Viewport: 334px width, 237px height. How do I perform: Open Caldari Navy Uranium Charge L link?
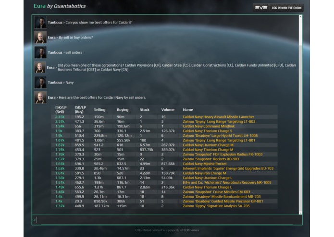point(207,178)
